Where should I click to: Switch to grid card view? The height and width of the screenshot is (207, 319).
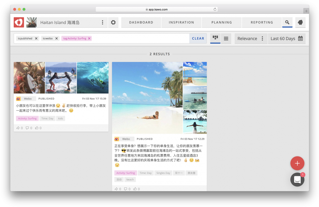[x=215, y=38]
